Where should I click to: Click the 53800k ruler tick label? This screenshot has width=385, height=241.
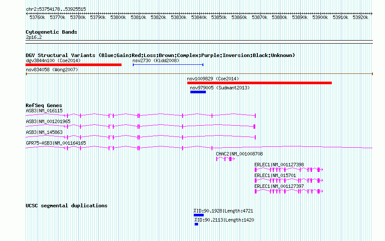[x=118, y=17]
